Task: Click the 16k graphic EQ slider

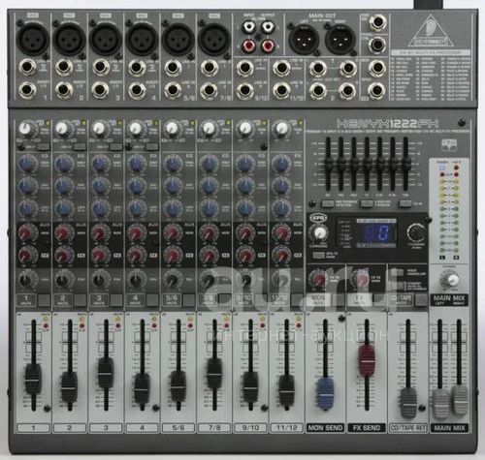Action: 405,164
